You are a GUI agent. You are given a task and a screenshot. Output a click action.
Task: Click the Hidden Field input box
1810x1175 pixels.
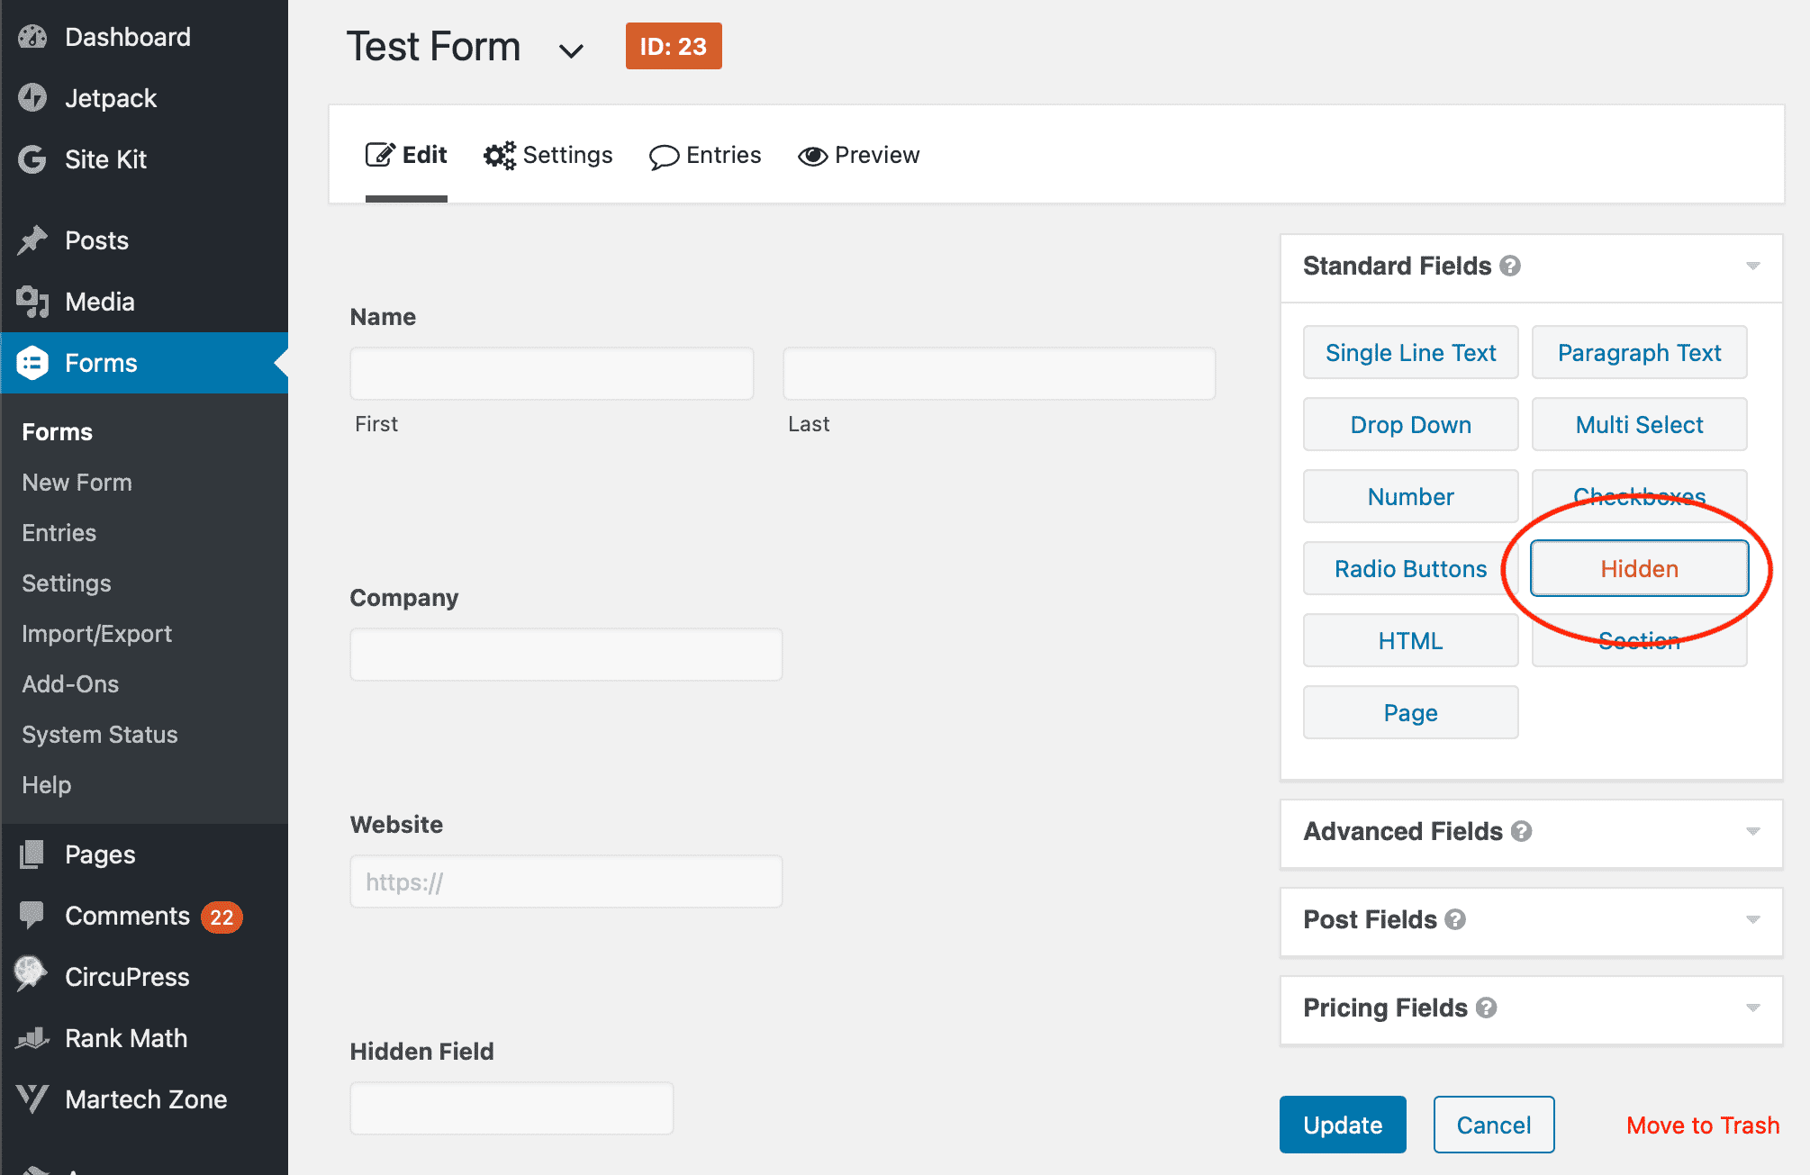click(x=511, y=1108)
